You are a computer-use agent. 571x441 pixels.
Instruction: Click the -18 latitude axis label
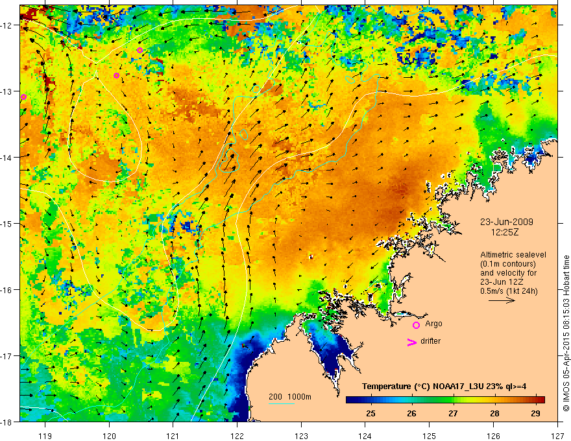[x=7, y=422]
